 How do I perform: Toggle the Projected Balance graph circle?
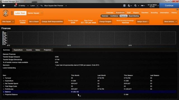[x=4, y=94]
